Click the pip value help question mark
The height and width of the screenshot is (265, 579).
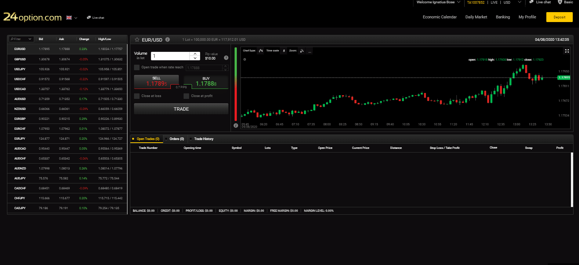point(226,58)
